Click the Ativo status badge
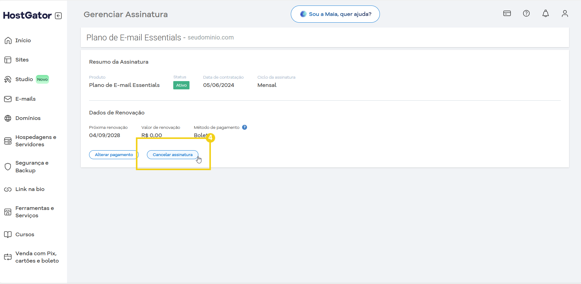581x284 pixels. [x=181, y=85]
